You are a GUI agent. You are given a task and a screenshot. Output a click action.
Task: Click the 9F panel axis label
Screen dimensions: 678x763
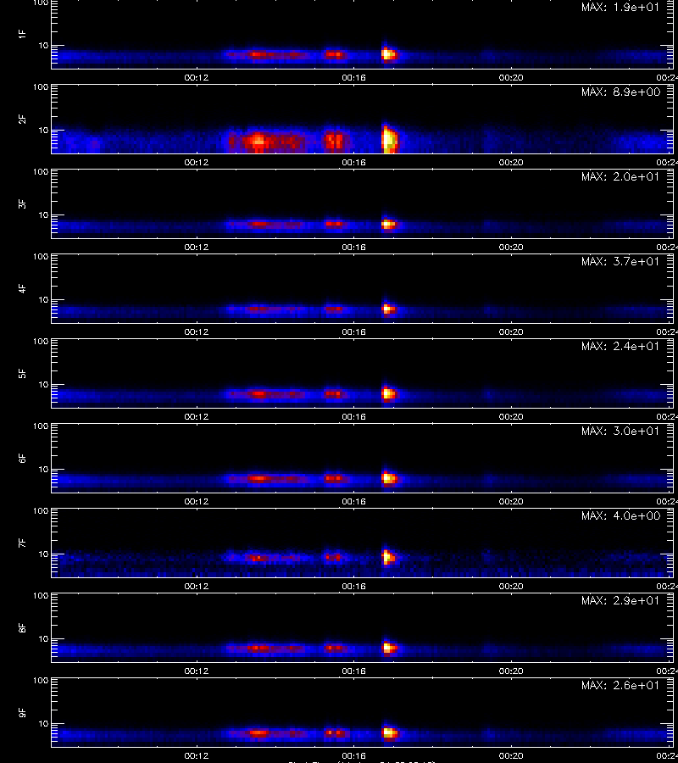click(22, 712)
